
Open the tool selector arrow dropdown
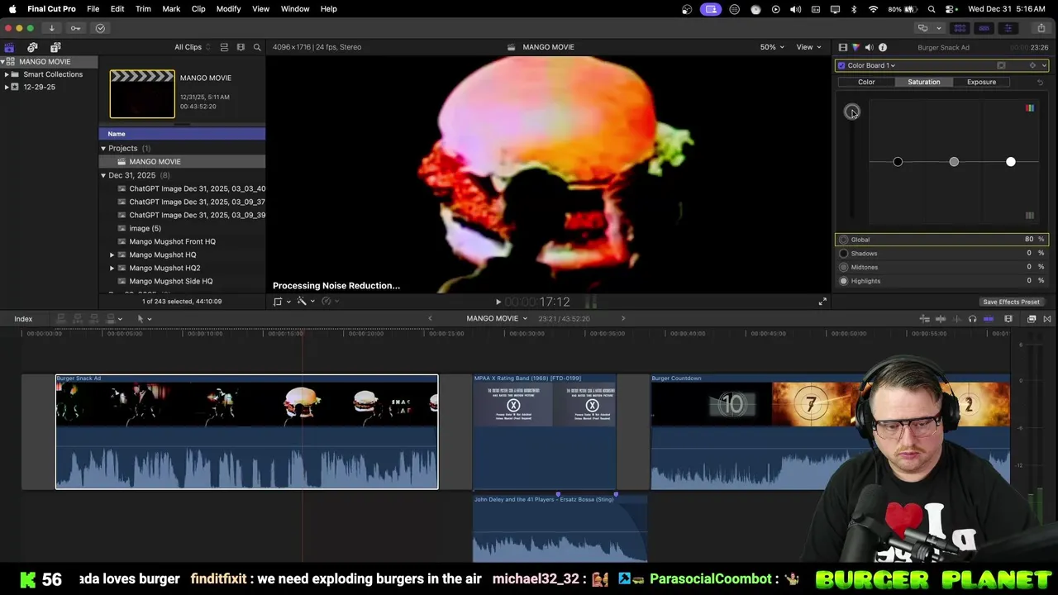[144, 319]
